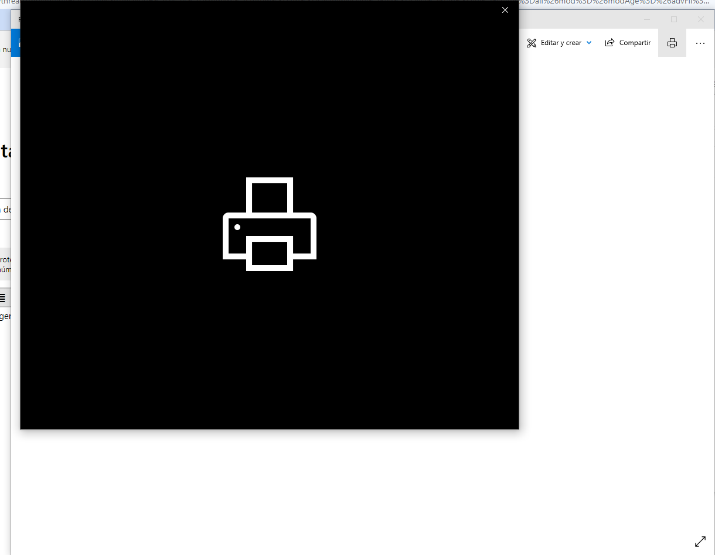Close the black print dialog
This screenshot has height=555, width=715.
[505, 10]
